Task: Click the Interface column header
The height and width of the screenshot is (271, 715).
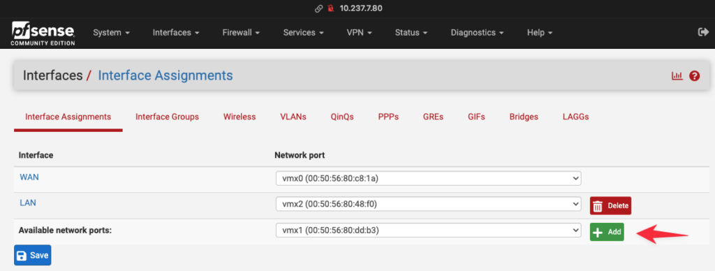Action: (x=36, y=155)
